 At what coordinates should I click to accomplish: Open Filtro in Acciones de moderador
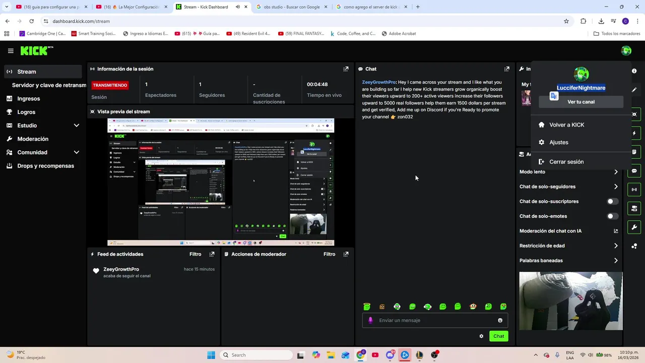point(329,254)
